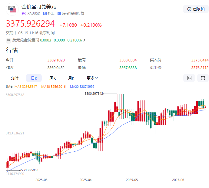Click the chart width-fit toolbar icon
The height and width of the screenshot is (188, 209).
[189, 78]
